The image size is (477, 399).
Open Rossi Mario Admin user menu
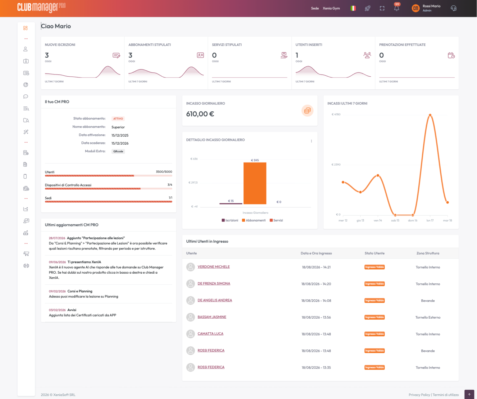[x=426, y=8]
